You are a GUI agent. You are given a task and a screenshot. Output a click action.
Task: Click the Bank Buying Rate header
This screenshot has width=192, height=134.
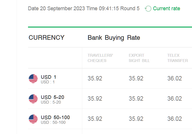tap(114, 37)
